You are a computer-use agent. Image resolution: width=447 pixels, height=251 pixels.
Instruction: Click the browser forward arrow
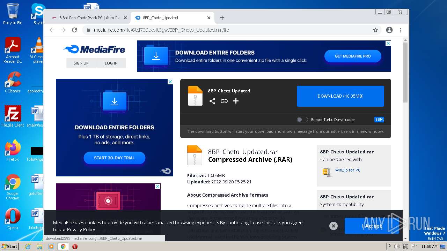pyautogui.click(x=63, y=30)
